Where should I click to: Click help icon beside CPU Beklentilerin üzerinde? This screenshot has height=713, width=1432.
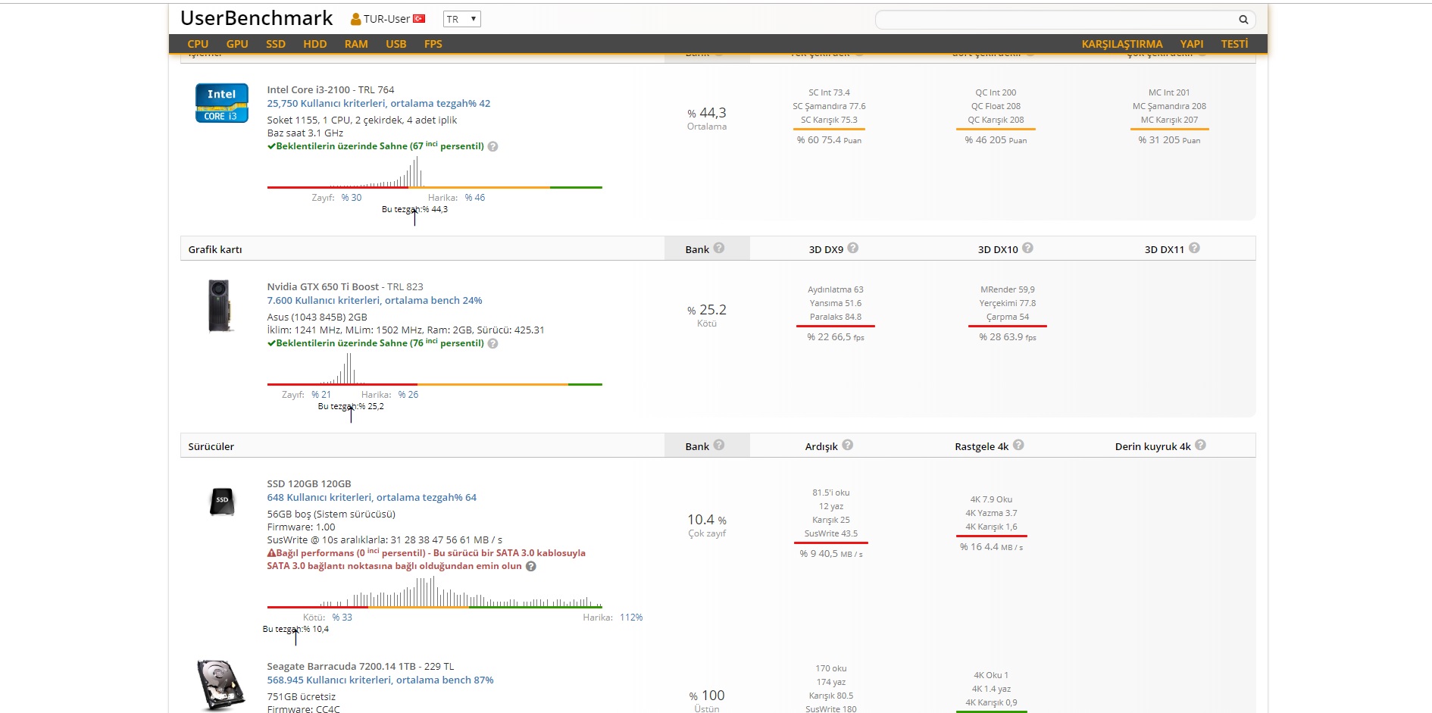coord(492,147)
